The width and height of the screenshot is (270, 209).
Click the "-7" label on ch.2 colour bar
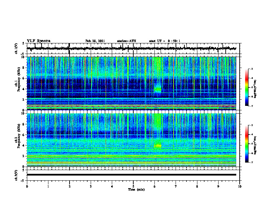point(252,162)
